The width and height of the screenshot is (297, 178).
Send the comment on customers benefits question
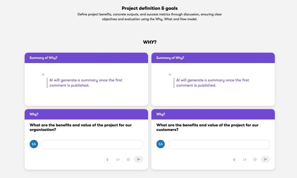[265, 159]
